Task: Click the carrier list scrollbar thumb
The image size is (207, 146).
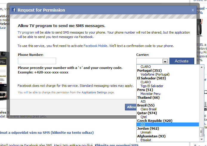Action: click(201, 132)
